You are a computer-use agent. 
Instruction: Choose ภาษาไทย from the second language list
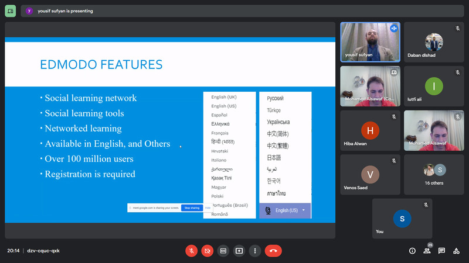click(276, 193)
